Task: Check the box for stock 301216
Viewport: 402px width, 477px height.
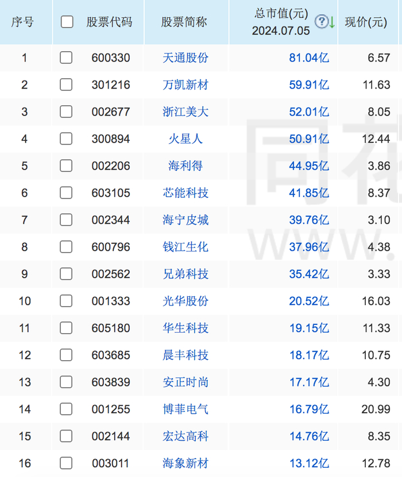Action: [x=66, y=85]
